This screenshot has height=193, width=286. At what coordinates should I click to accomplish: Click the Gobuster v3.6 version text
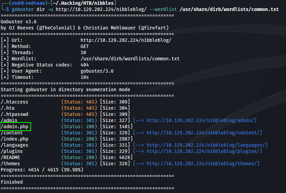(19, 22)
